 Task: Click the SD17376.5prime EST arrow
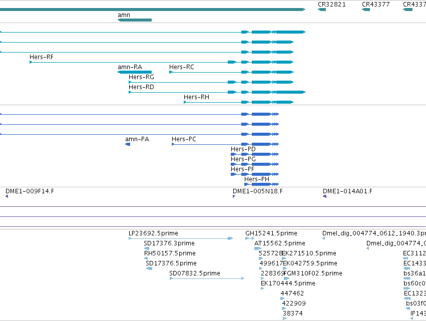click(x=149, y=268)
